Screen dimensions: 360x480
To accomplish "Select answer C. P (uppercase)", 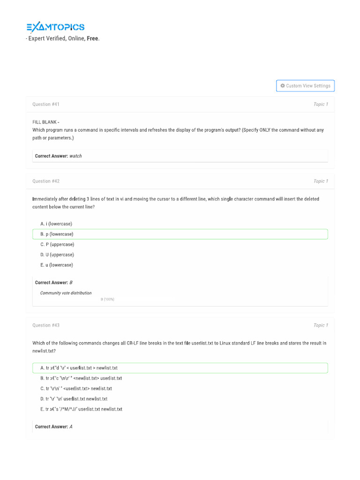I will coord(57,244).
